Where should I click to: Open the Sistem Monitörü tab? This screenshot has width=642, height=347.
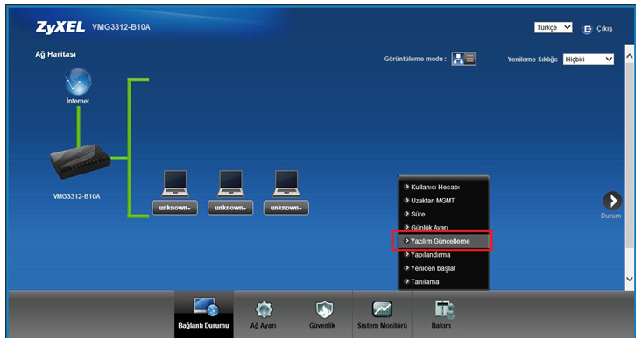(x=382, y=315)
